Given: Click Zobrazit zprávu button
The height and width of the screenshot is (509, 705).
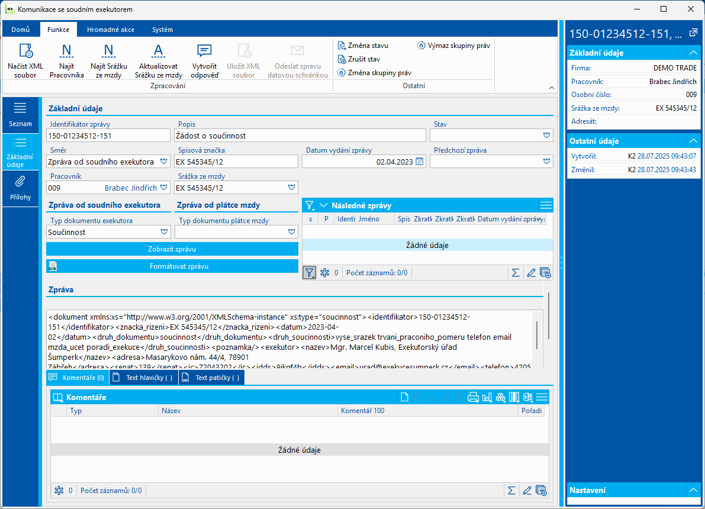Looking at the screenshot, I should point(172,249).
